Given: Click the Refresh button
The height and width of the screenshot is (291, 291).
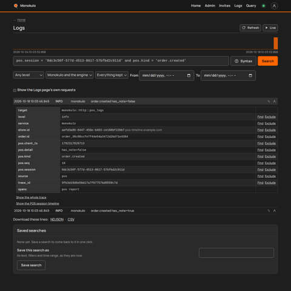Looking at the screenshot, I should click(250, 28).
